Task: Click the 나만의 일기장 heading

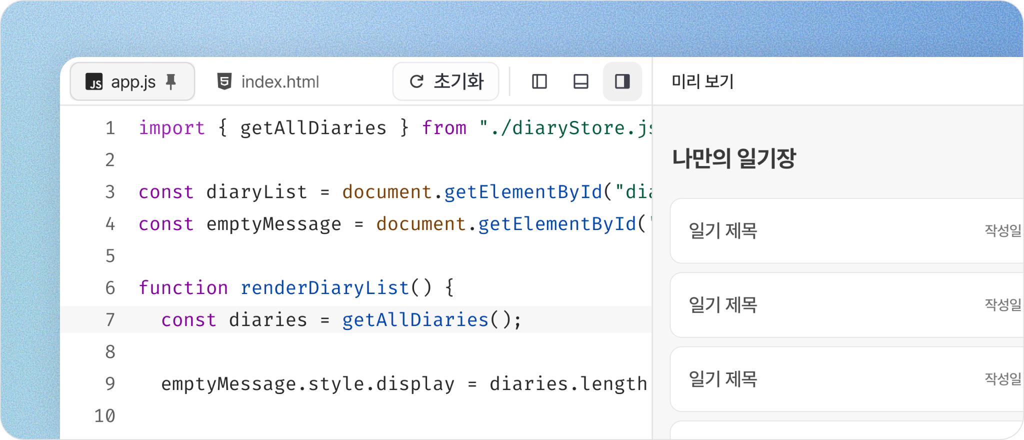Action: [x=733, y=158]
